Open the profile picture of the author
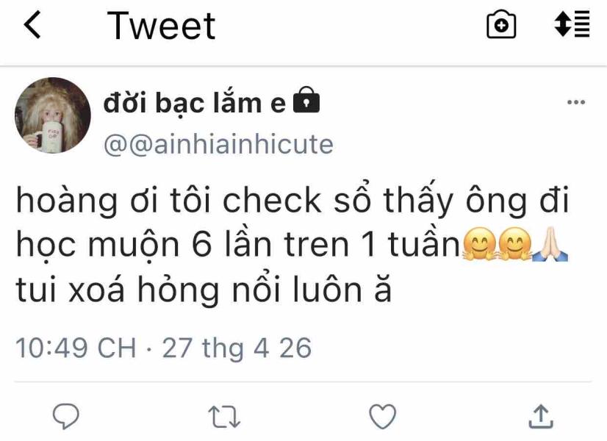Image resolution: width=607 pixels, height=441 pixels. tap(53, 115)
